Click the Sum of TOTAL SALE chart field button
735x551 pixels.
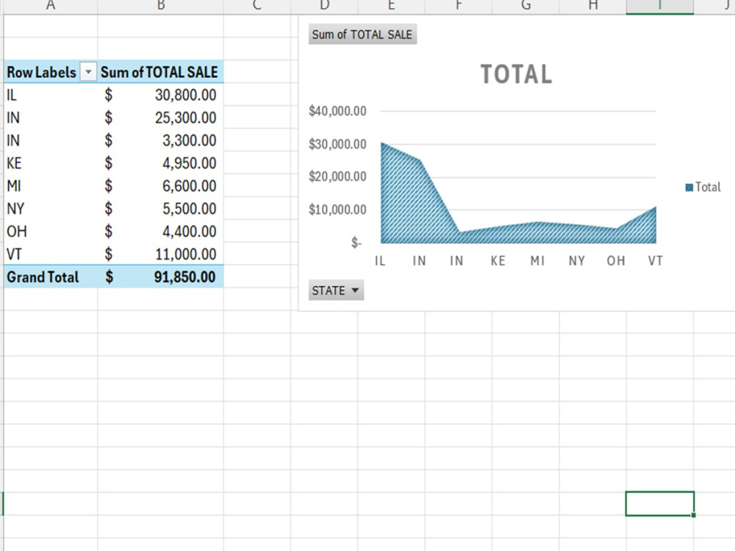click(362, 35)
